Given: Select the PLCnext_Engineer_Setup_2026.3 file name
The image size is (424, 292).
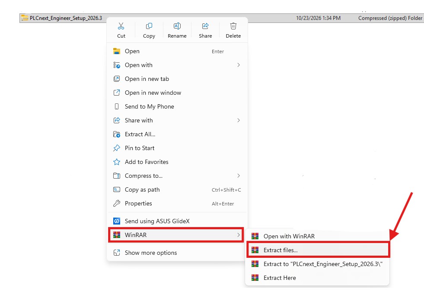Looking at the screenshot, I should click(66, 18).
